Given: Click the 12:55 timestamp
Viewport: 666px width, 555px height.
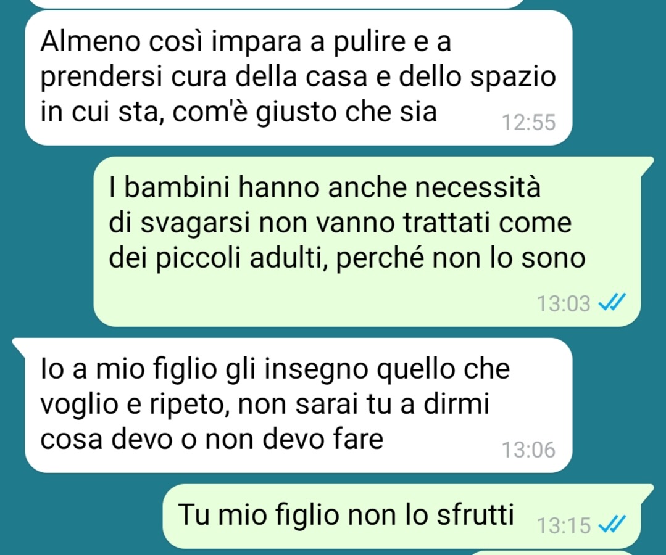Looking at the screenshot, I should click(528, 123).
